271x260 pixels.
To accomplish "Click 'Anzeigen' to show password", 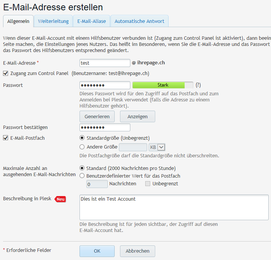I will point(137,116).
